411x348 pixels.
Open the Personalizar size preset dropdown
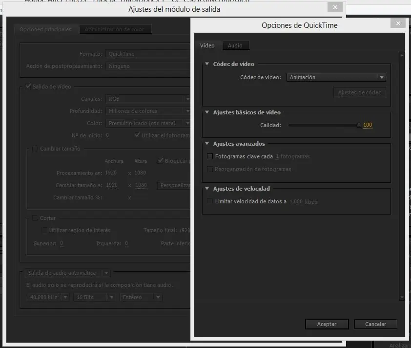pos(174,185)
